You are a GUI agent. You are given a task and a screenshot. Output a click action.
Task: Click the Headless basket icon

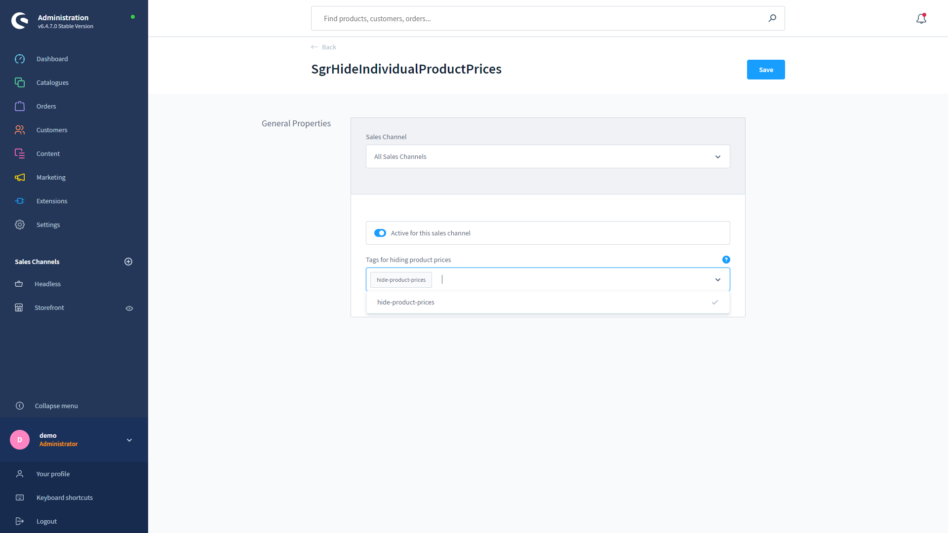pyautogui.click(x=19, y=284)
